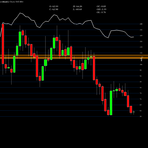Viewport: 148px width, 148px height.
Task: Click the 'OH: 2.19' reading
Action: coord(102,9)
